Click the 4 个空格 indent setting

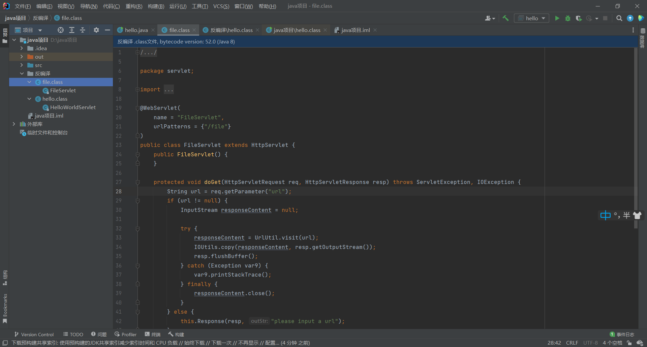point(612,343)
